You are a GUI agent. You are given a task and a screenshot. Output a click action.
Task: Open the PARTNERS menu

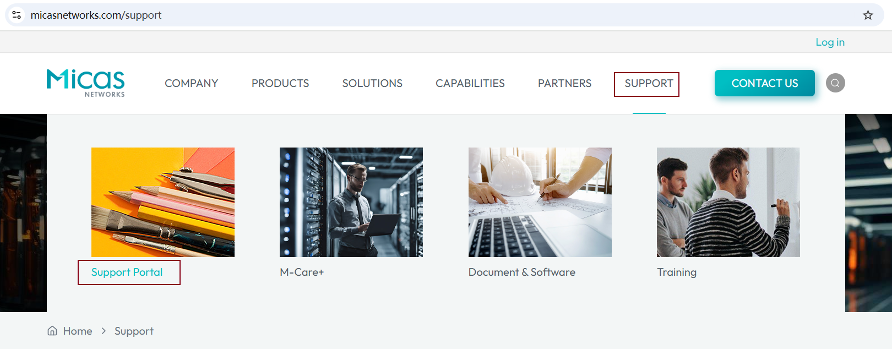click(564, 83)
